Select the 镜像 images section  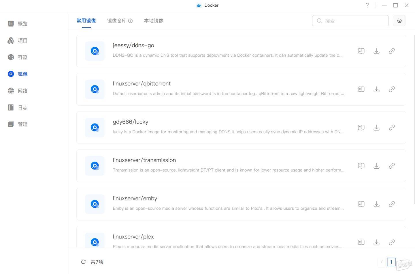(x=18, y=74)
